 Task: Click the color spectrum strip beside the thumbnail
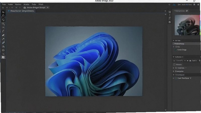click(200, 25)
